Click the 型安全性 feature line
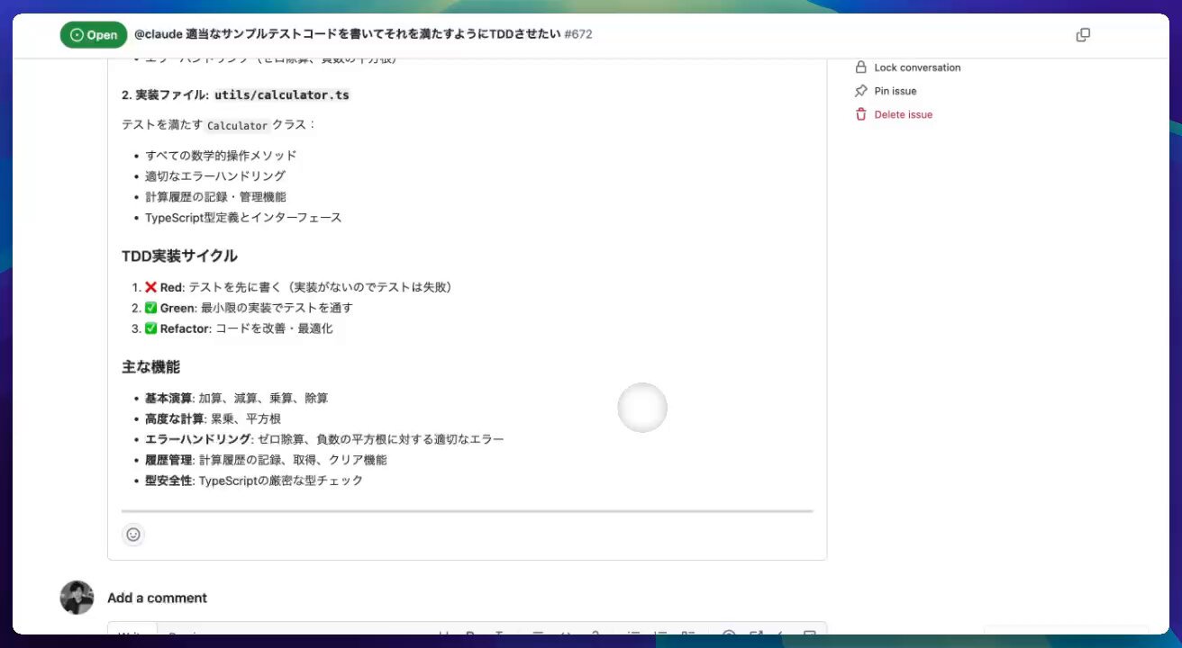The height and width of the screenshot is (648, 1182). pyautogui.click(x=254, y=481)
